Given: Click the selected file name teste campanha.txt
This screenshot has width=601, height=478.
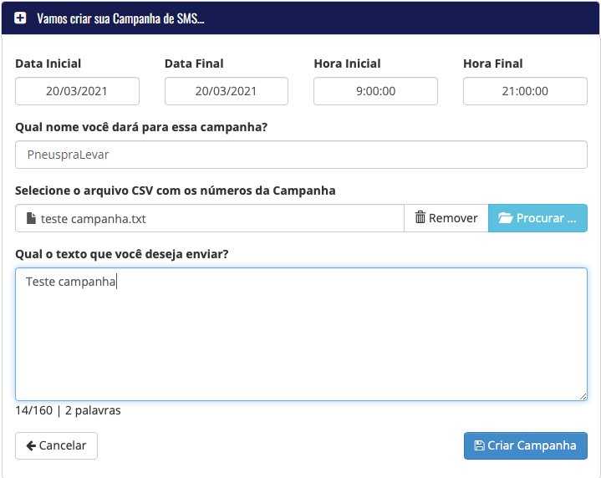Looking at the screenshot, I should click(93, 218).
